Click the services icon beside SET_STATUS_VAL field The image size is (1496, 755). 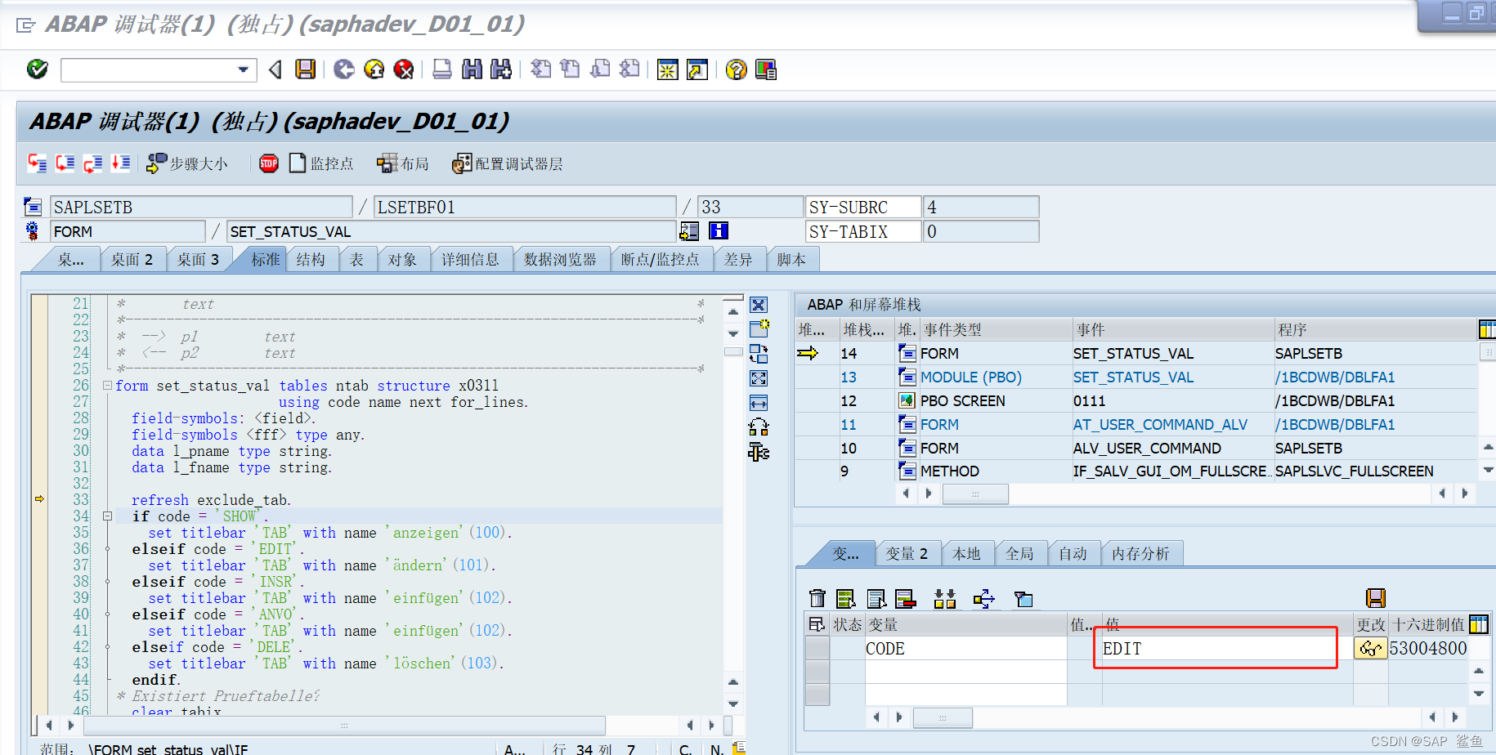pyautogui.click(x=689, y=231)
